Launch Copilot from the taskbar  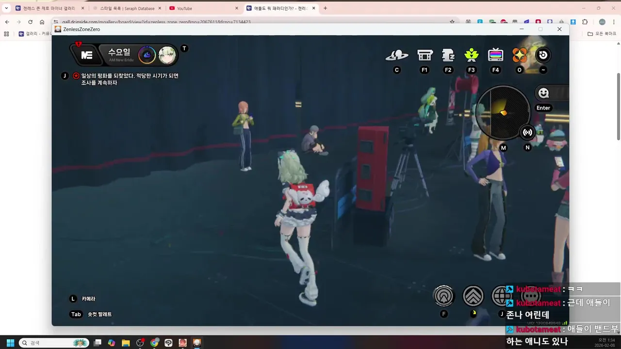coord(112,343)
